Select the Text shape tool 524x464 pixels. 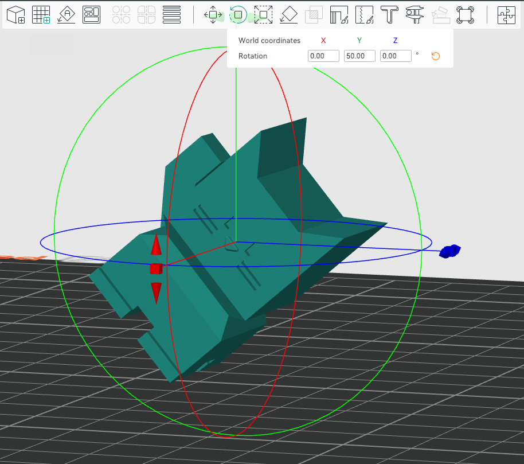click(x=390, y=15)
